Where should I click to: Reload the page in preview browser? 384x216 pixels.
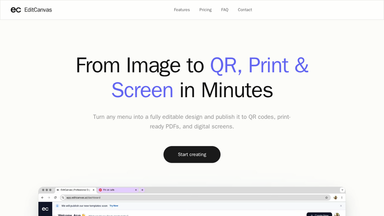(x=55, y=198)
